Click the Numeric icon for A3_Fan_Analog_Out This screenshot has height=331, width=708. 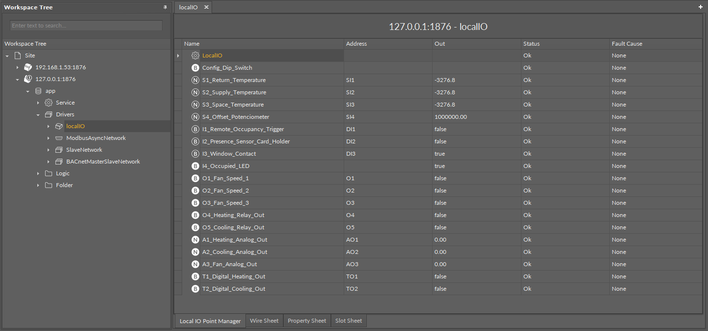tap(195, 264)
